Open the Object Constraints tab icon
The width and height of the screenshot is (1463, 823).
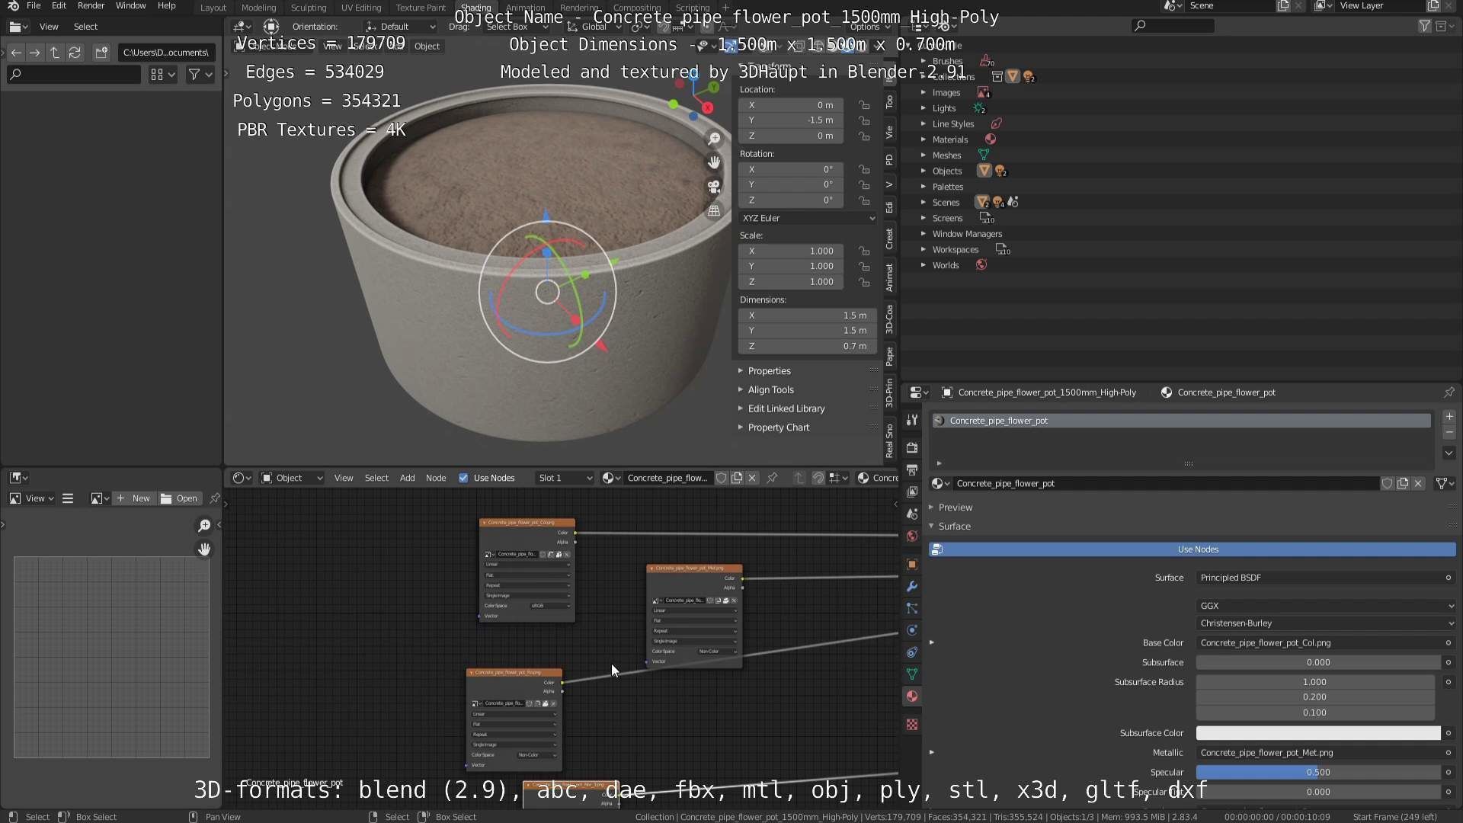(x=912, y=652)
